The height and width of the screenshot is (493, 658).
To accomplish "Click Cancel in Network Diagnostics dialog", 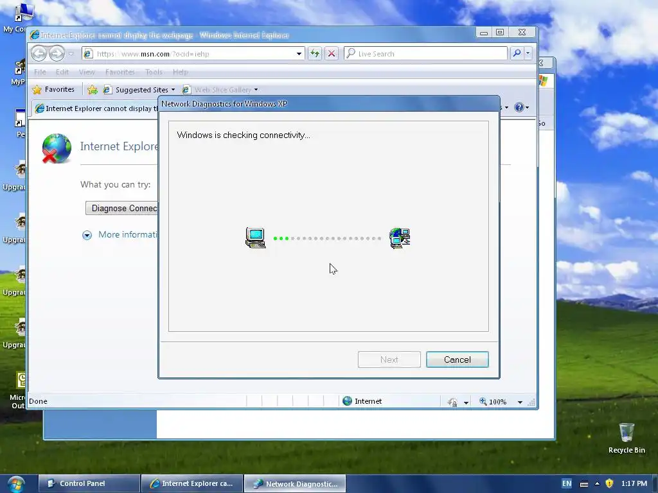I will [x=458, y=359].
